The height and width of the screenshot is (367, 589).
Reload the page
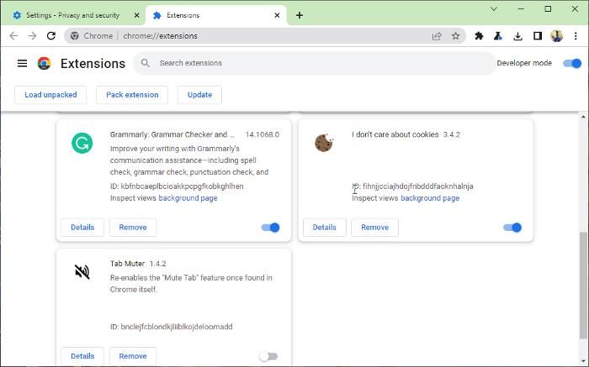tap(51, 36)
